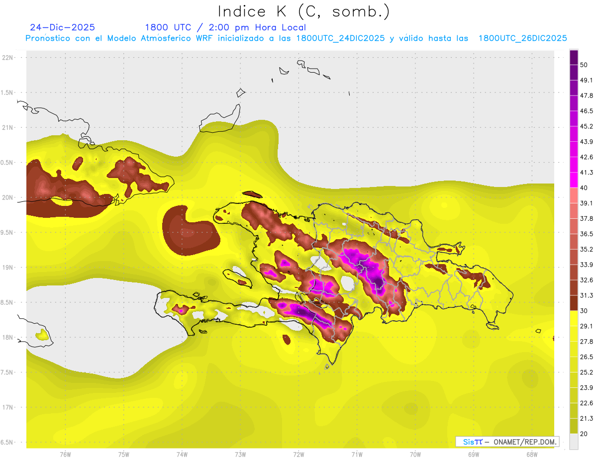Click the "68W" longitude axis label
The height and width of the screenshot is (461, 597).
point(532,455)
